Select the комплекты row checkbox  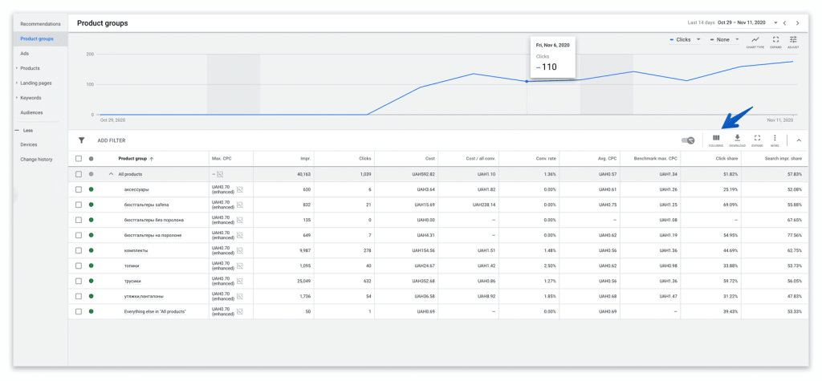click(79, 250)
